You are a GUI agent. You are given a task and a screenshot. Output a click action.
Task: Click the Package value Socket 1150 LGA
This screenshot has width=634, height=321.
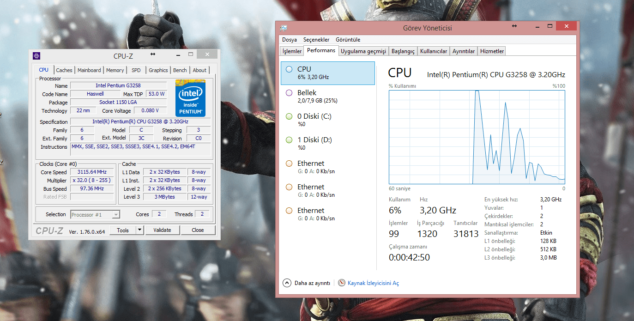118,102
